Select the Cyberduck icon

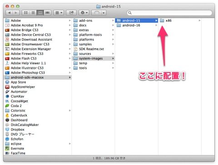coord(7,115)
